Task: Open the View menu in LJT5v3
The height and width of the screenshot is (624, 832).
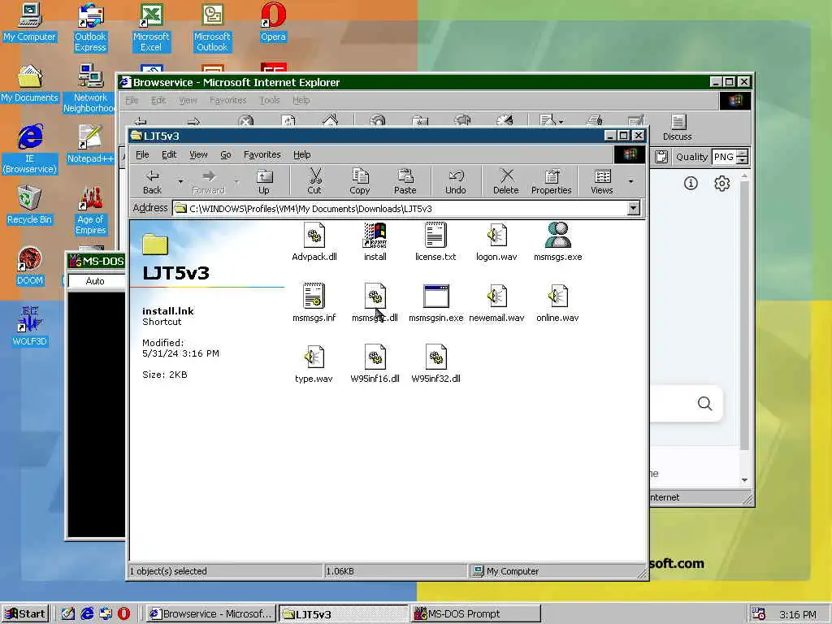Action: (x=198, y=154)
